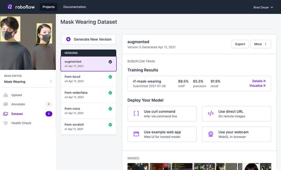Click the code icon for direct URL
Viewport: 281px width, 170px height.
click(211, 114)
